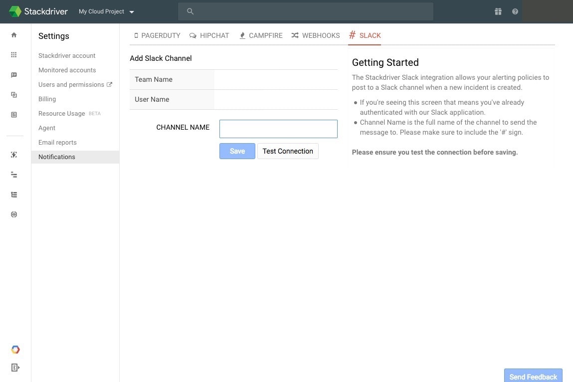
Task: Click the Team Name row label
Action: pos(154,80)
